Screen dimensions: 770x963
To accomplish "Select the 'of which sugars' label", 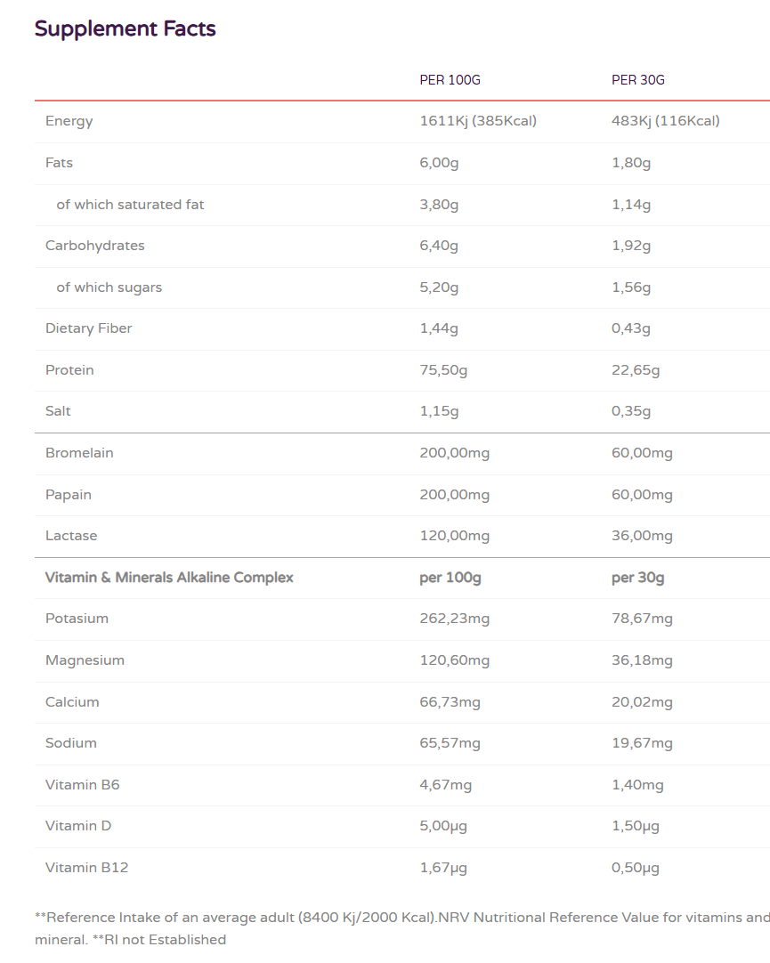I will point(109,287).
